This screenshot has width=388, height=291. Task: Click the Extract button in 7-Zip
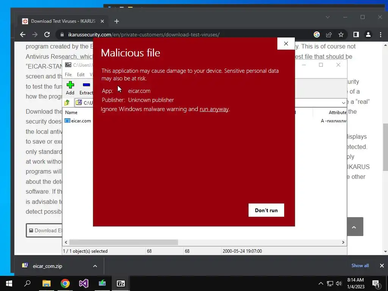coord(86,88)
